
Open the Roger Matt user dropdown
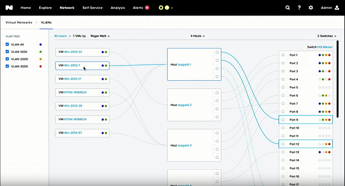pyautogui.click(x=100, y=36)
